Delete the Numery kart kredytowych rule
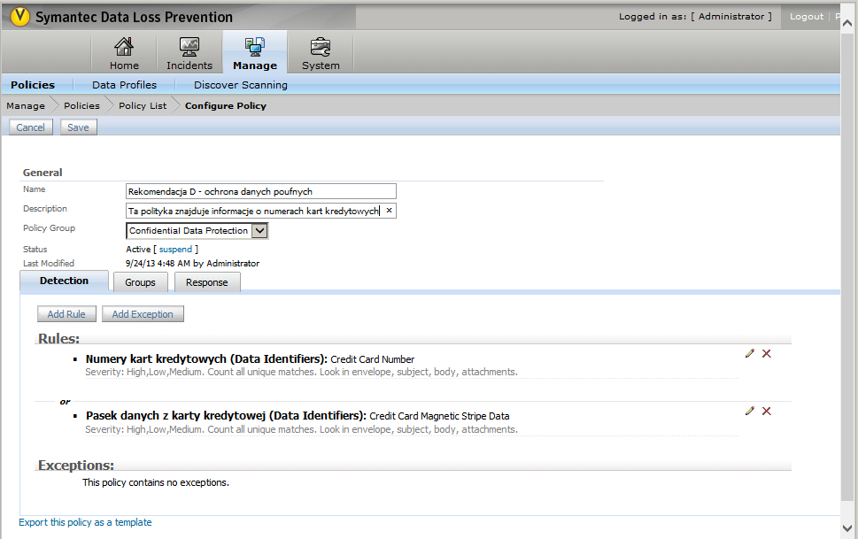This screenshot has height=539, width=858. pos(767,353)
